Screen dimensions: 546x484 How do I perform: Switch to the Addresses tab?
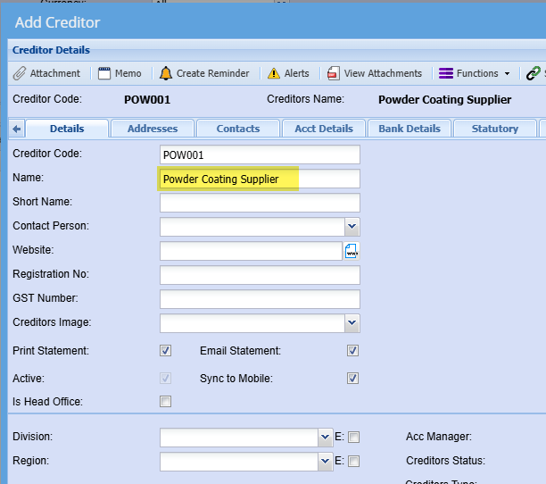(153, 129)
